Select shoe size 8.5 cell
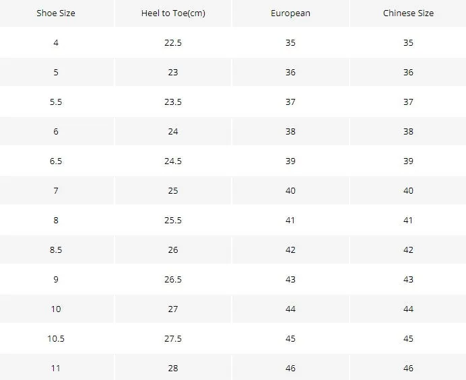Image resolution: width=466 pixels, height=380 pixels. (x=56, y=250)
